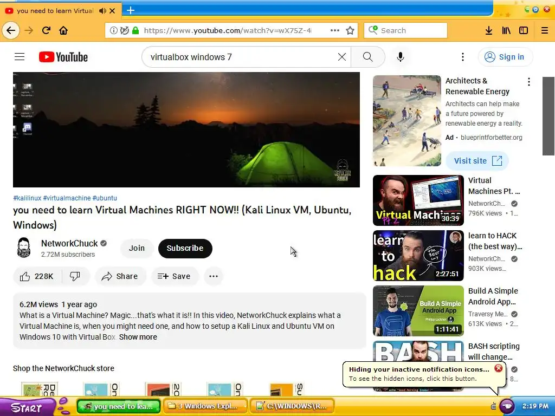Click the browser forward arrow

click(x=29, y=30)
